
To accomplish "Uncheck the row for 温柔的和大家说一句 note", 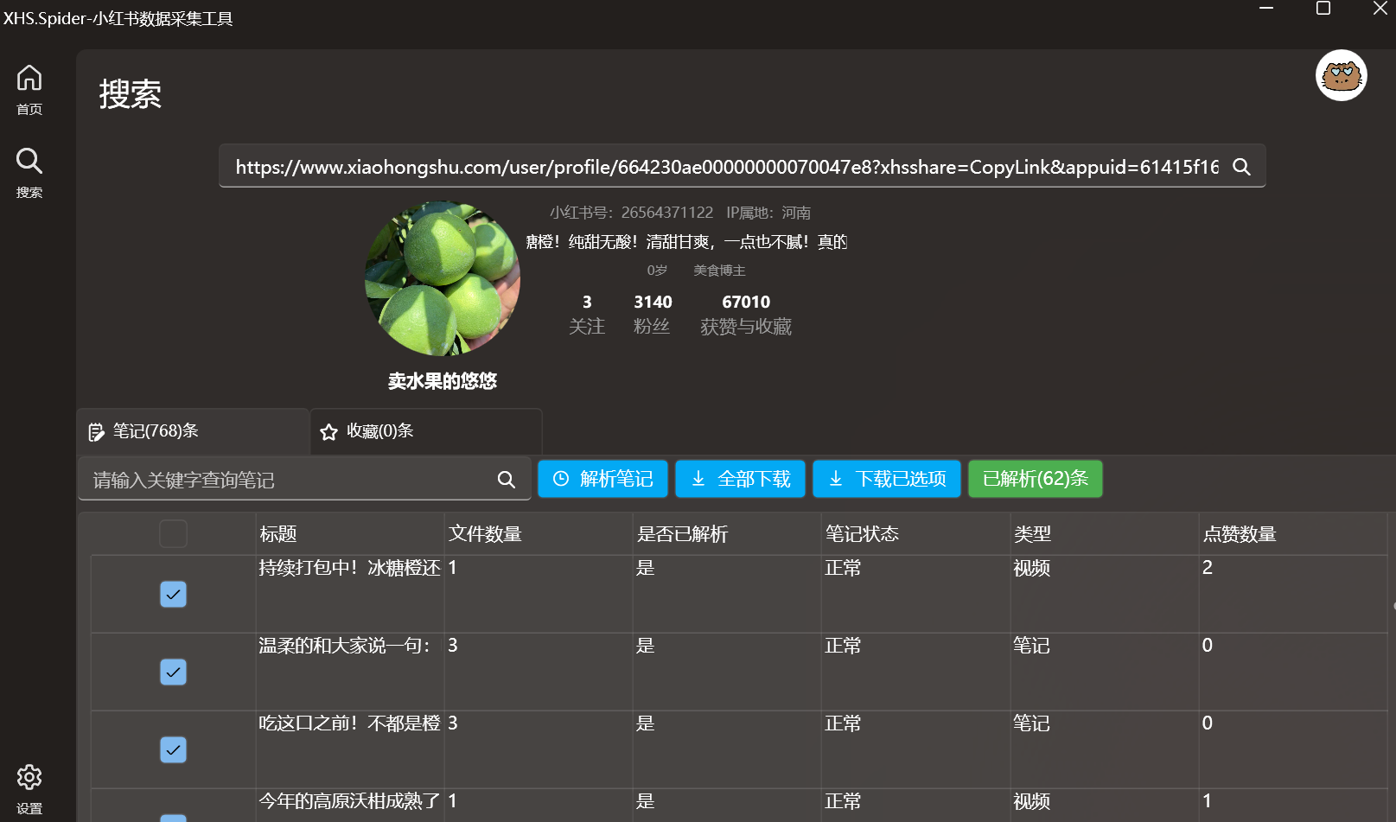I will coord(173,672).
